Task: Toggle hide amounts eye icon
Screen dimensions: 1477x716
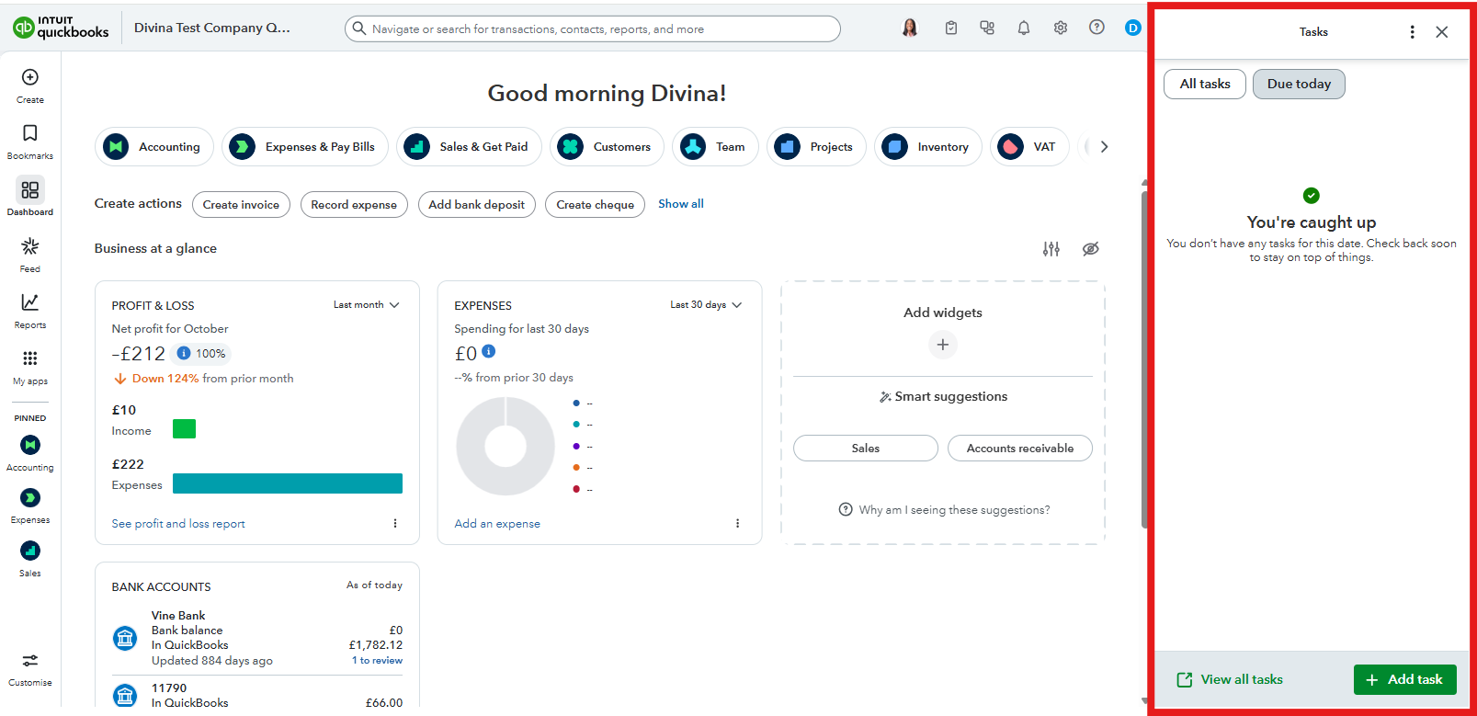Action: pyautogui.click(x=1090, y=249)
